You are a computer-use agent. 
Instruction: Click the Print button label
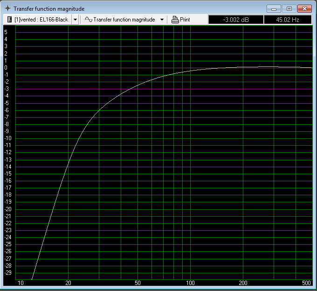coord(185,20)
